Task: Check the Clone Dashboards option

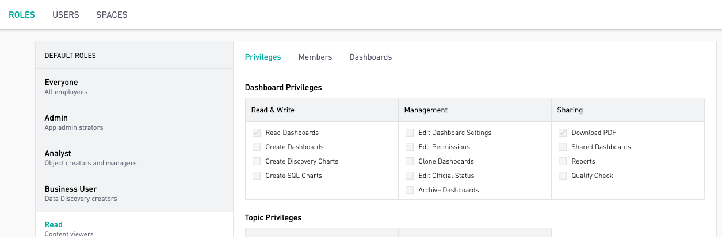Action: (410, 161)
